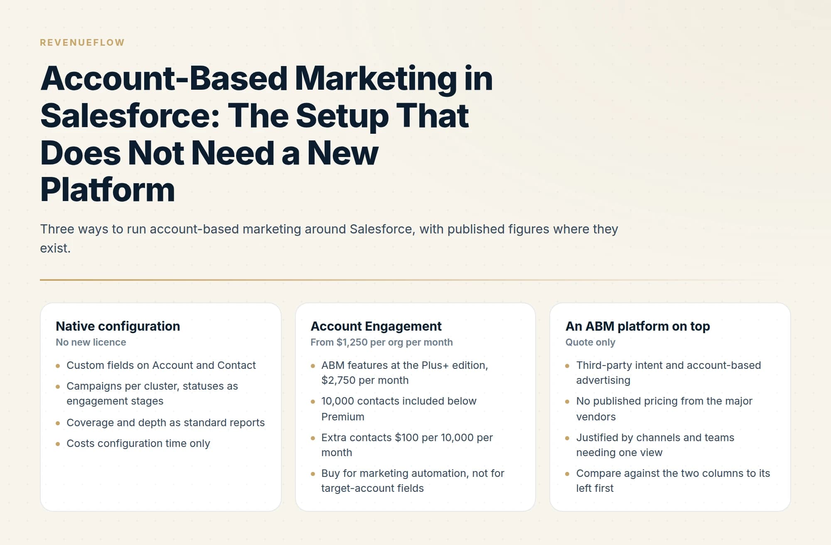831x545 pixels.
Task: Click the 'An ABM platform on top' heading
Action: (638, 326)
